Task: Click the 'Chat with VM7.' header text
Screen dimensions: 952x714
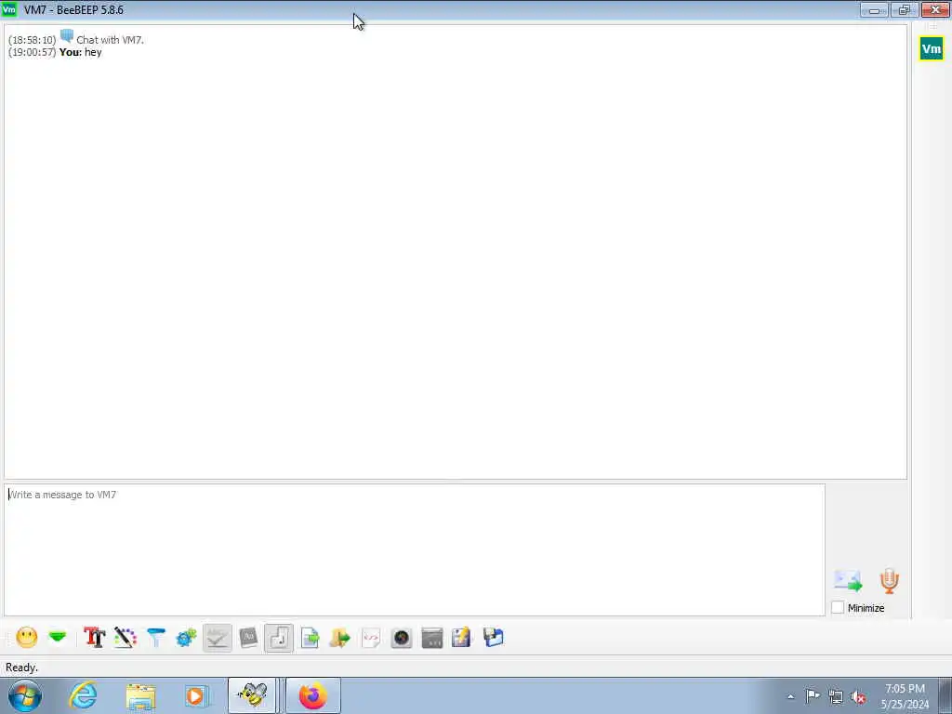Action: click(x=110, y=40)
